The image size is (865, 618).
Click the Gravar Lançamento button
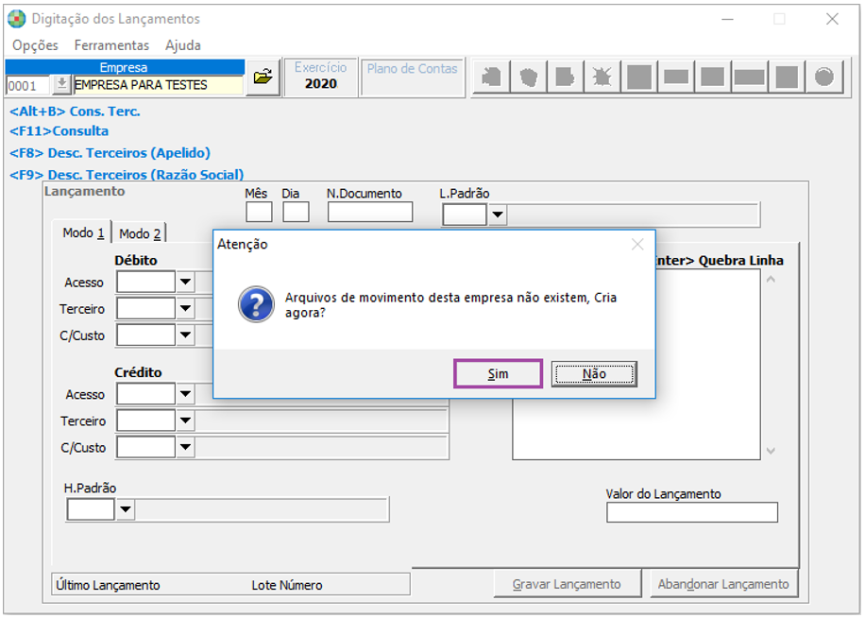click(568, 584)
